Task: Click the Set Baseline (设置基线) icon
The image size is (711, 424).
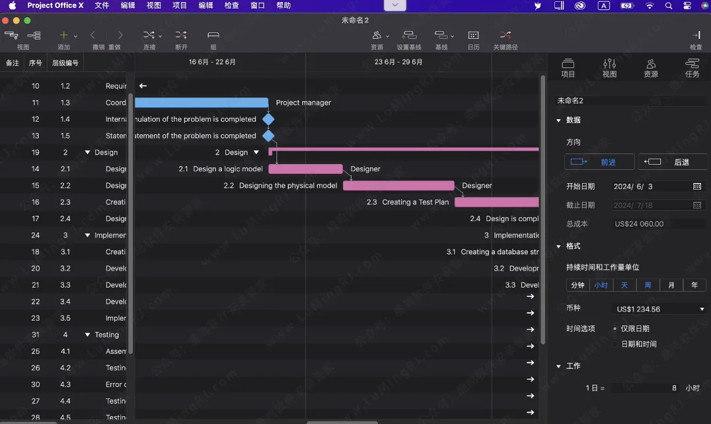Action: tap(409, 36)
